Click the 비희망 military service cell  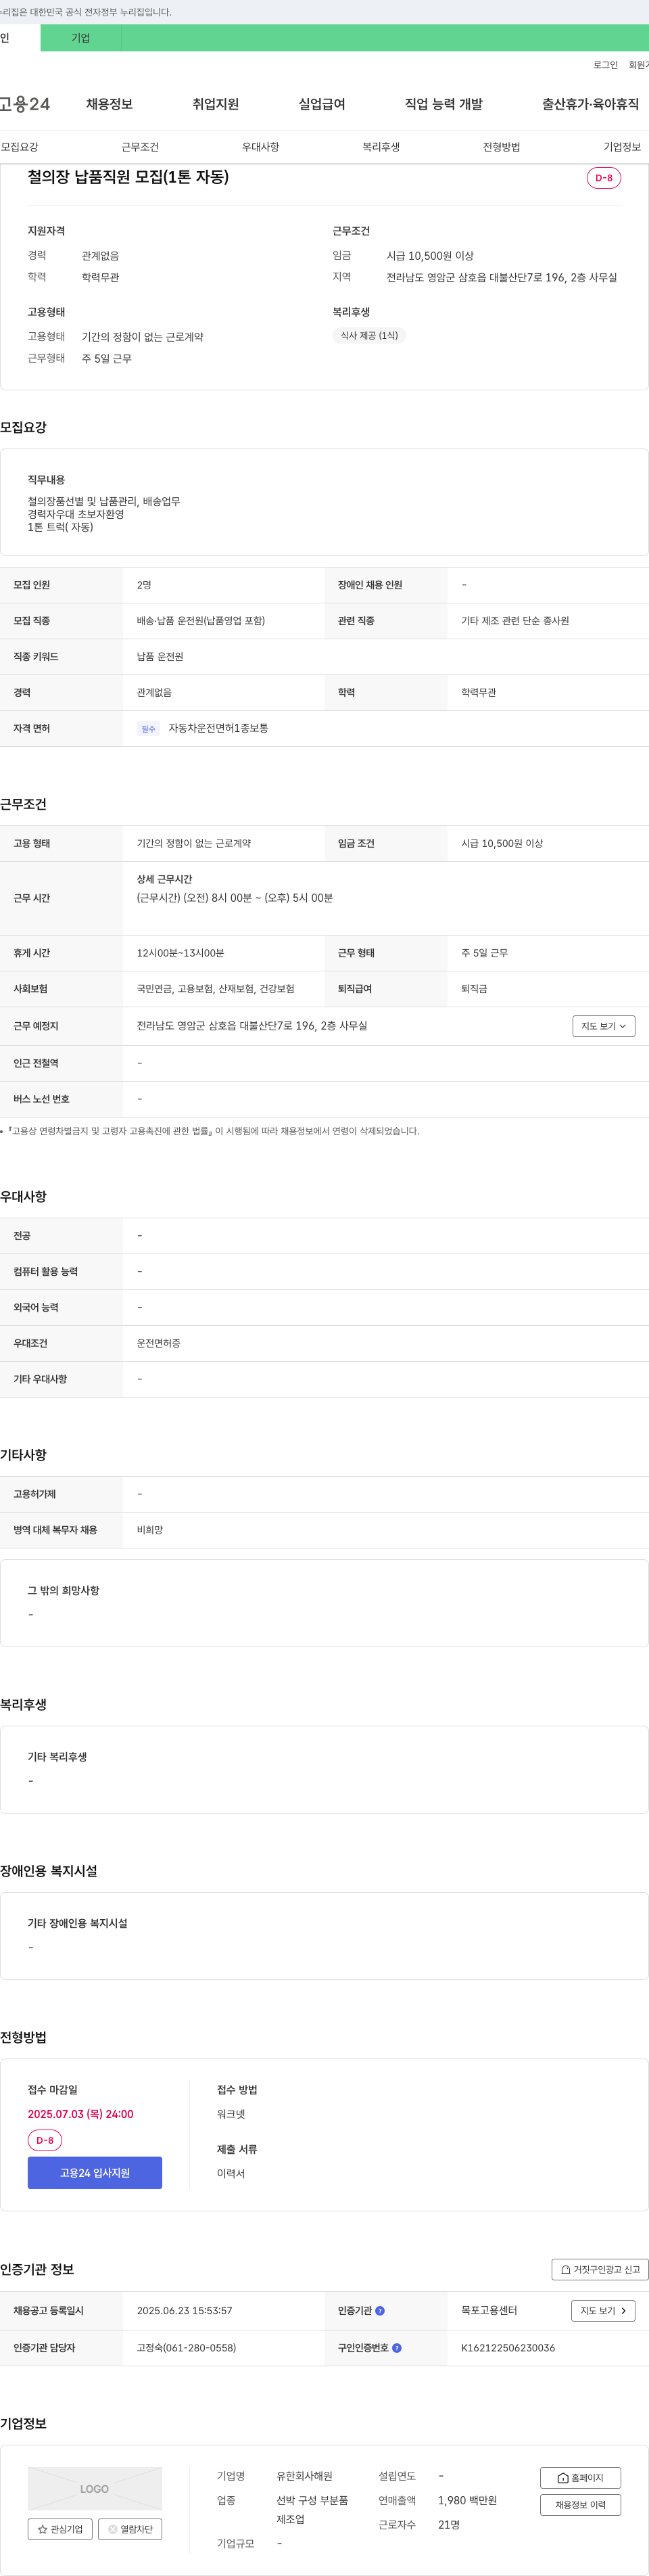tap(150, 1530)
